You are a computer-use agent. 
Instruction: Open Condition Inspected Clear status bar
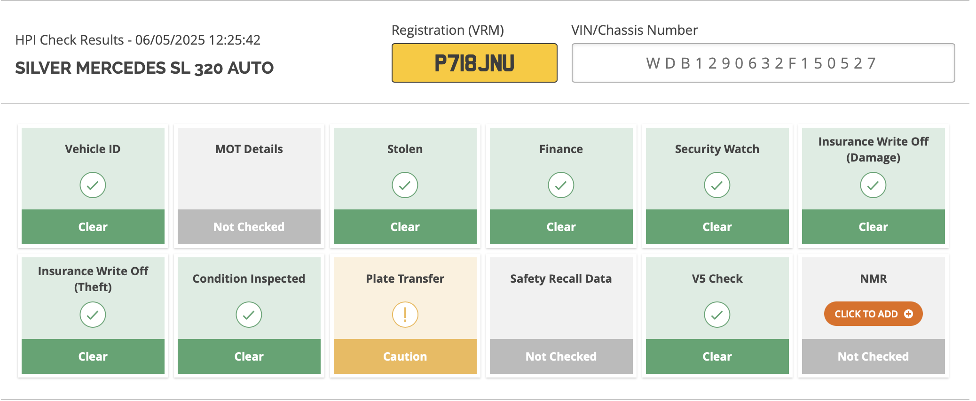tap(249, 356)
